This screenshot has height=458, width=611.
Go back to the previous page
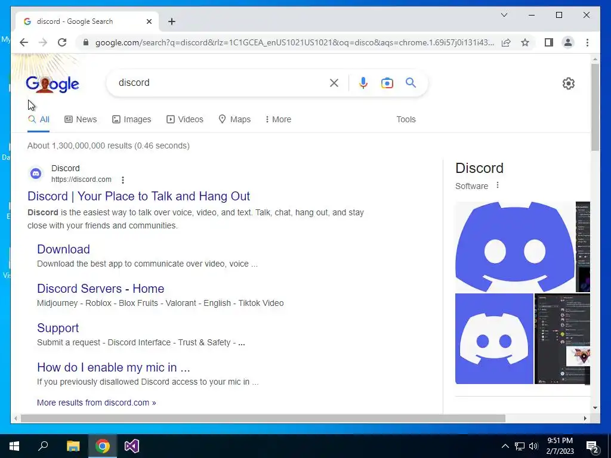pyautogui.click(x=24, y=42)
